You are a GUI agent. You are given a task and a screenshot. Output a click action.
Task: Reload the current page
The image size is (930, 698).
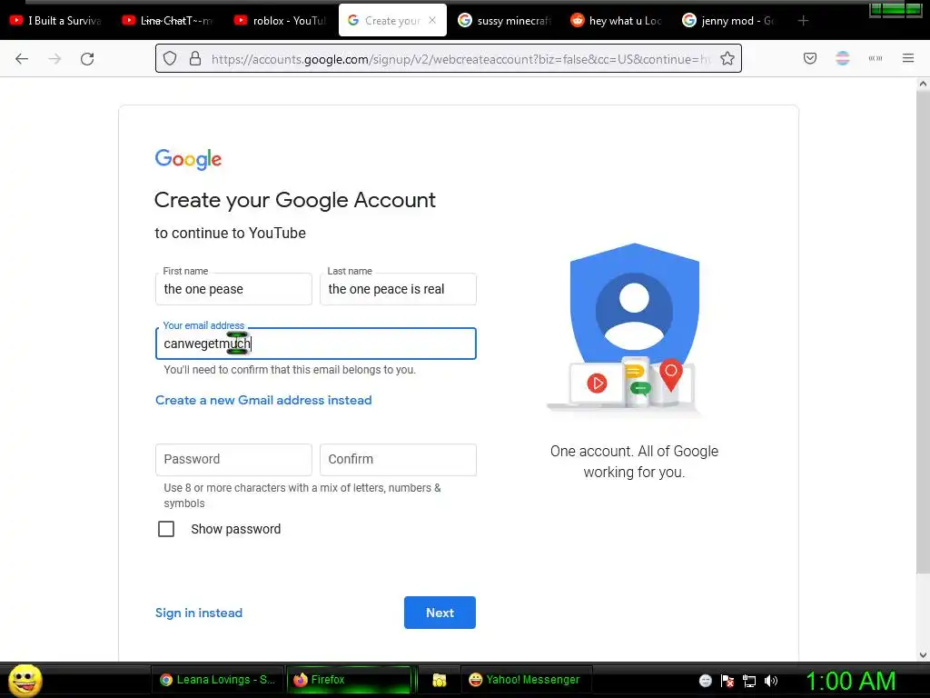87,59
